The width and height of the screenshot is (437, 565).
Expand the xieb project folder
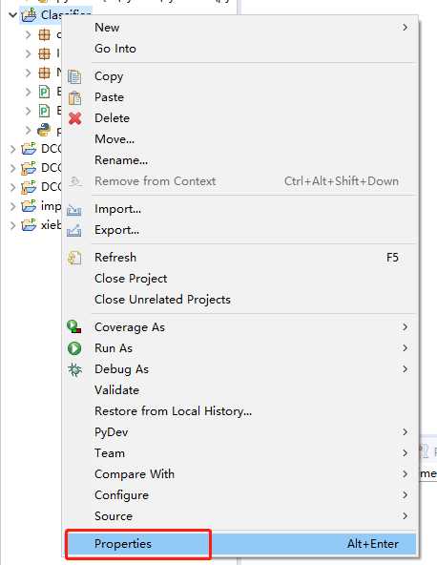pos(13,225)
